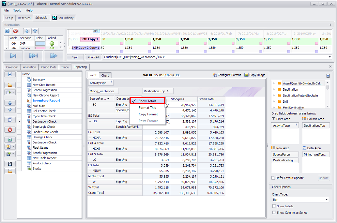Click the double-arrow fast forward button

54,56
